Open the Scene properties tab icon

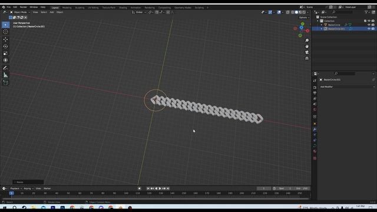[x=315, y=104]
